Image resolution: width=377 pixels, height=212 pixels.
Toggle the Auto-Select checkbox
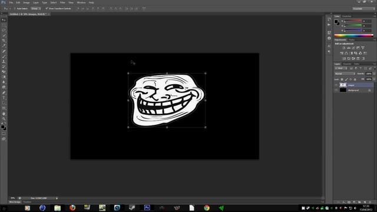point(15,8)
